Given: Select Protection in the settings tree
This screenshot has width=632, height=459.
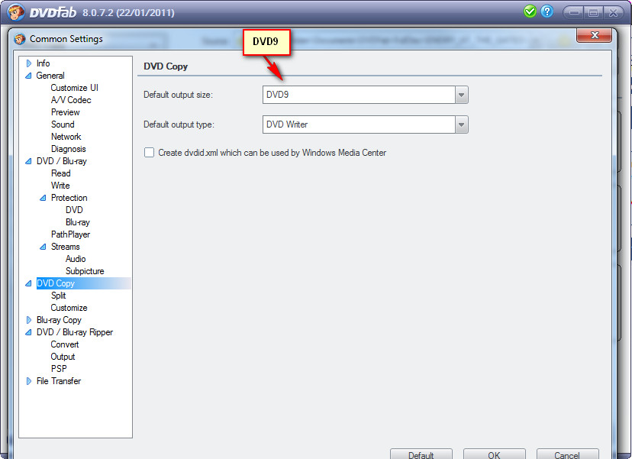Looking at the screenshot, I should pos(69,198).
